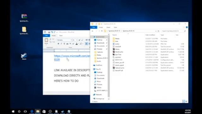Select the WinRAR archive desktop icon
Screen dimensions: 202x114
(x=24, y=18)
